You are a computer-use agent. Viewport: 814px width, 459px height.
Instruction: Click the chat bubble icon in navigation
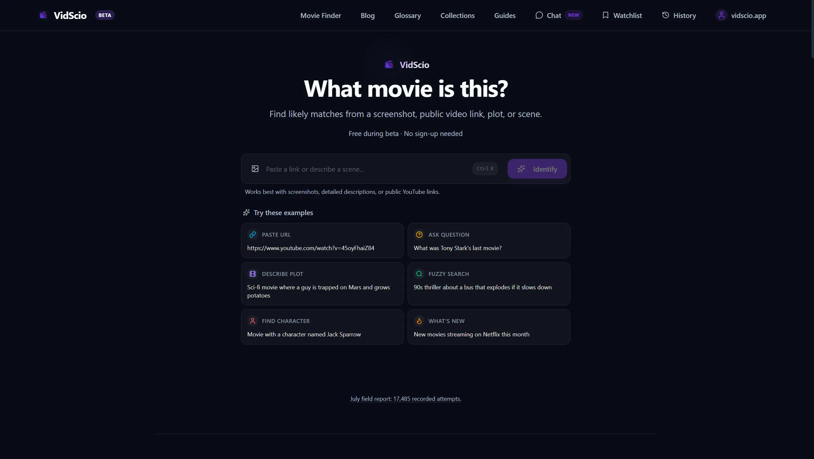pyautogui.click(x=539, y=15)
